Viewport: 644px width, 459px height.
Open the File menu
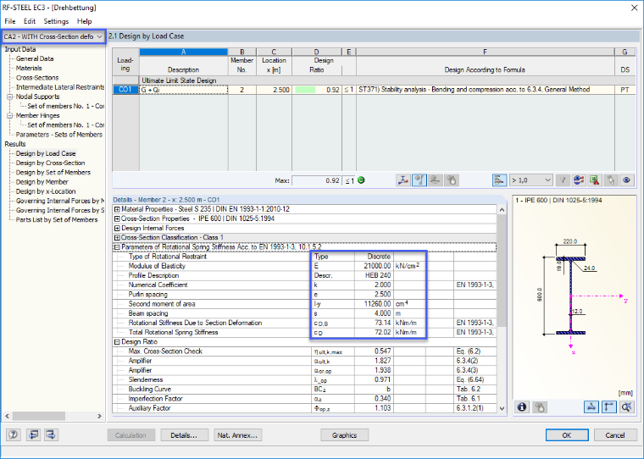(x=10, y=21)
